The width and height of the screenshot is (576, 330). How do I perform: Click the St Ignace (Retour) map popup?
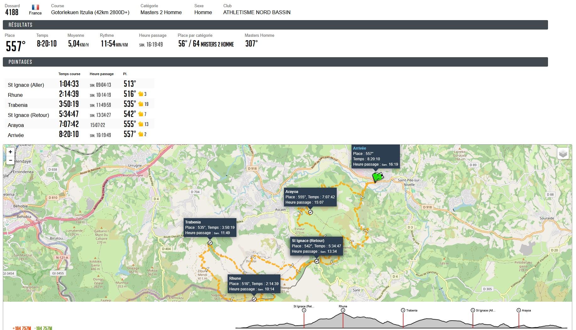coord(316,246)
